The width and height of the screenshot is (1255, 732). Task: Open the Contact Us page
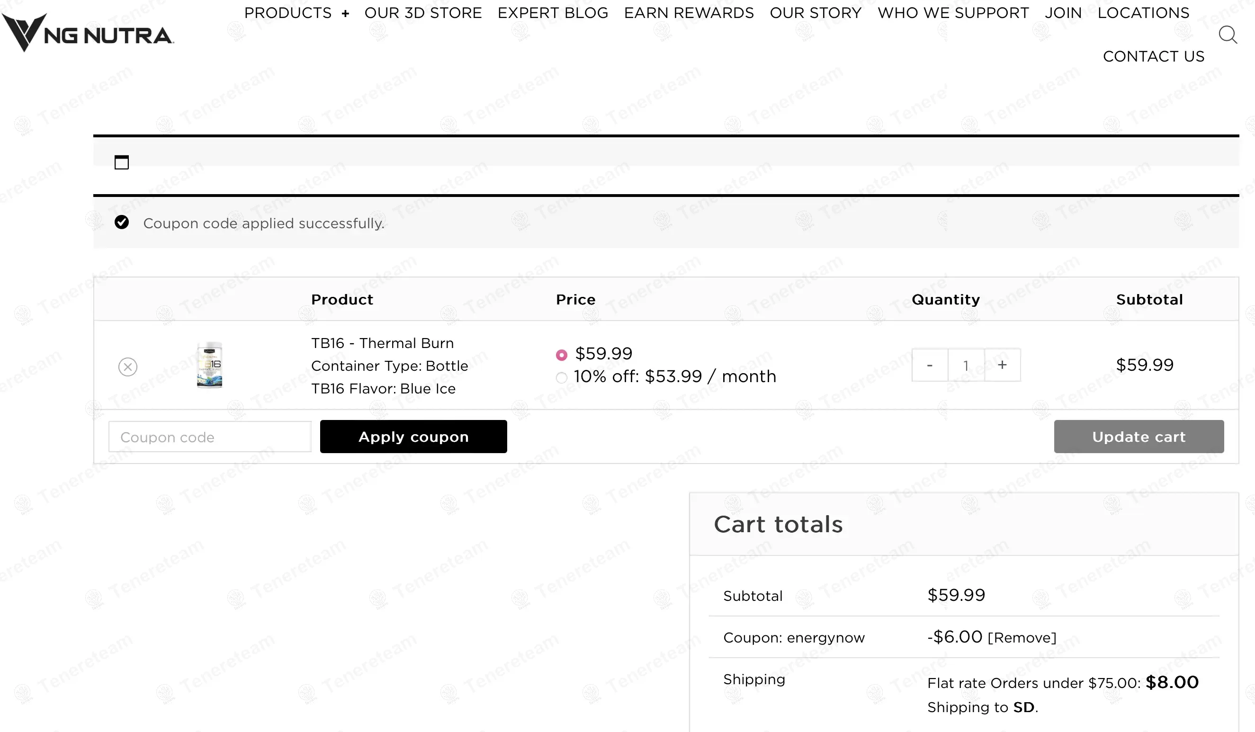point(1153,57)
